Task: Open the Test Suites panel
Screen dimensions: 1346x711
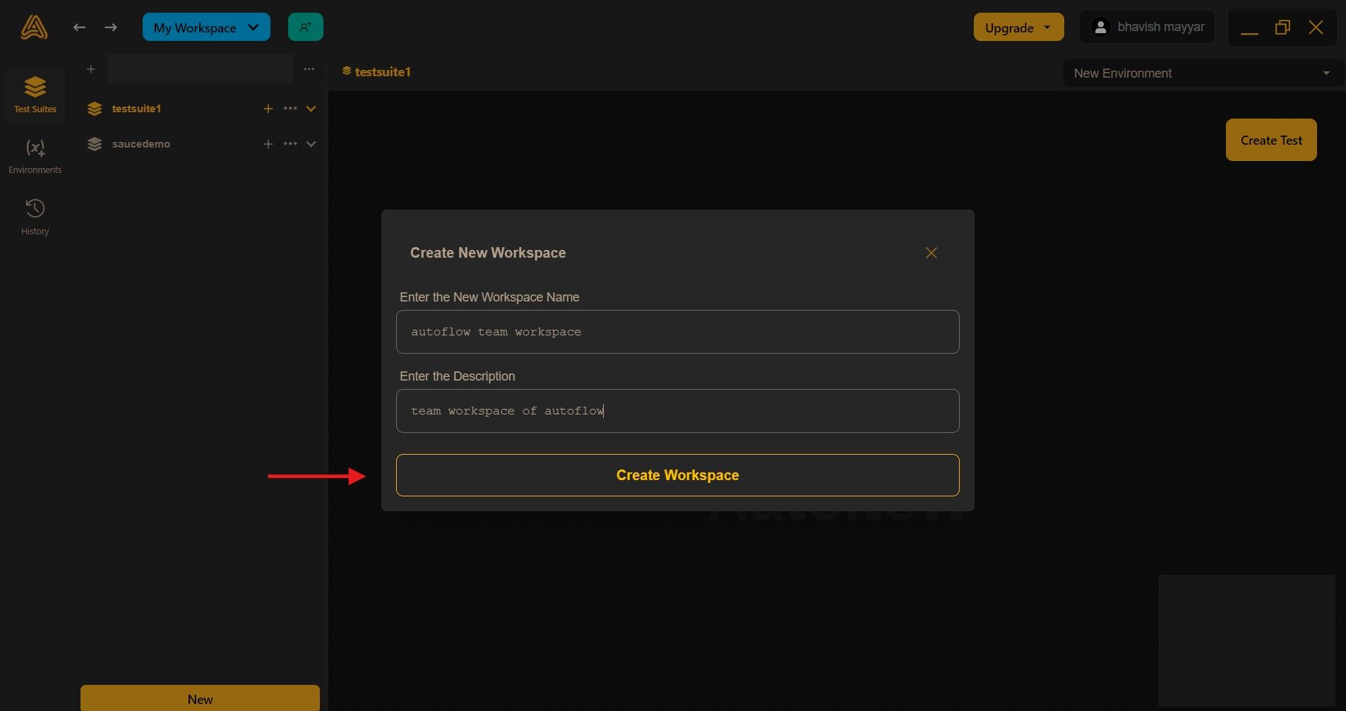Action: 35,95
